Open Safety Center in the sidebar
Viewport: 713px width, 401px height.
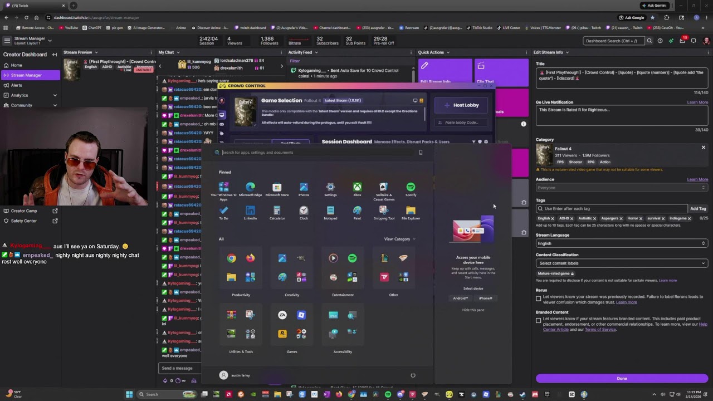point(30,221)
